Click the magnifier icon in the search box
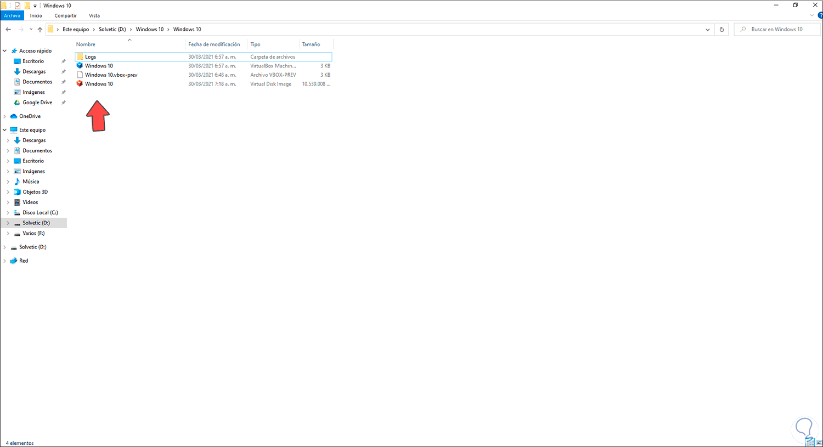This screenshot has height=447, width=823. [x=743, y=30]
